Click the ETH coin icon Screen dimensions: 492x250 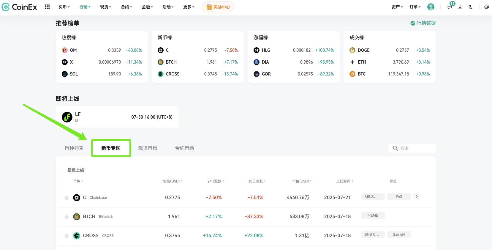[352, 62]
